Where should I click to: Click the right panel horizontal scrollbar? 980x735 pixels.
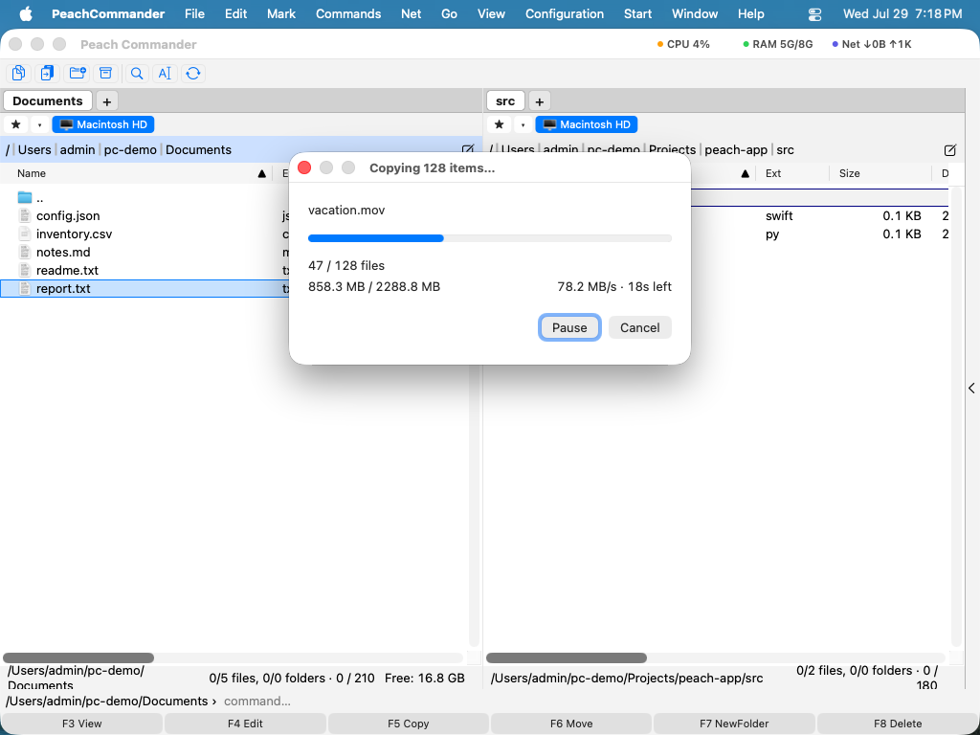pos(567,657)
